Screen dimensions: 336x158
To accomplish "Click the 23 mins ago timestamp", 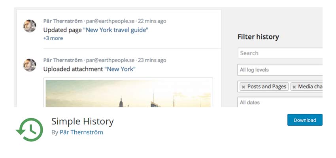I will tap(152, 60).
